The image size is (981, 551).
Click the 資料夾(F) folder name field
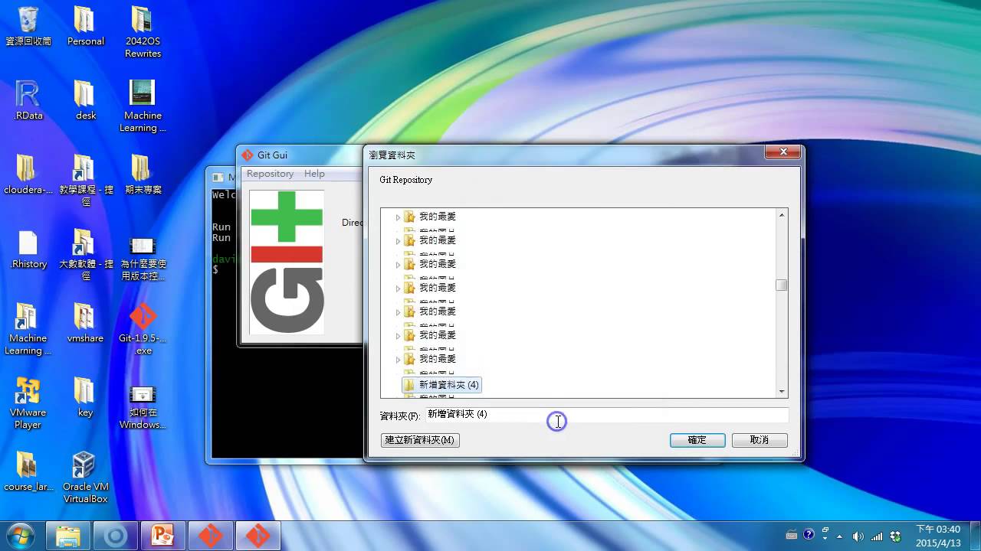coord(606,414)
